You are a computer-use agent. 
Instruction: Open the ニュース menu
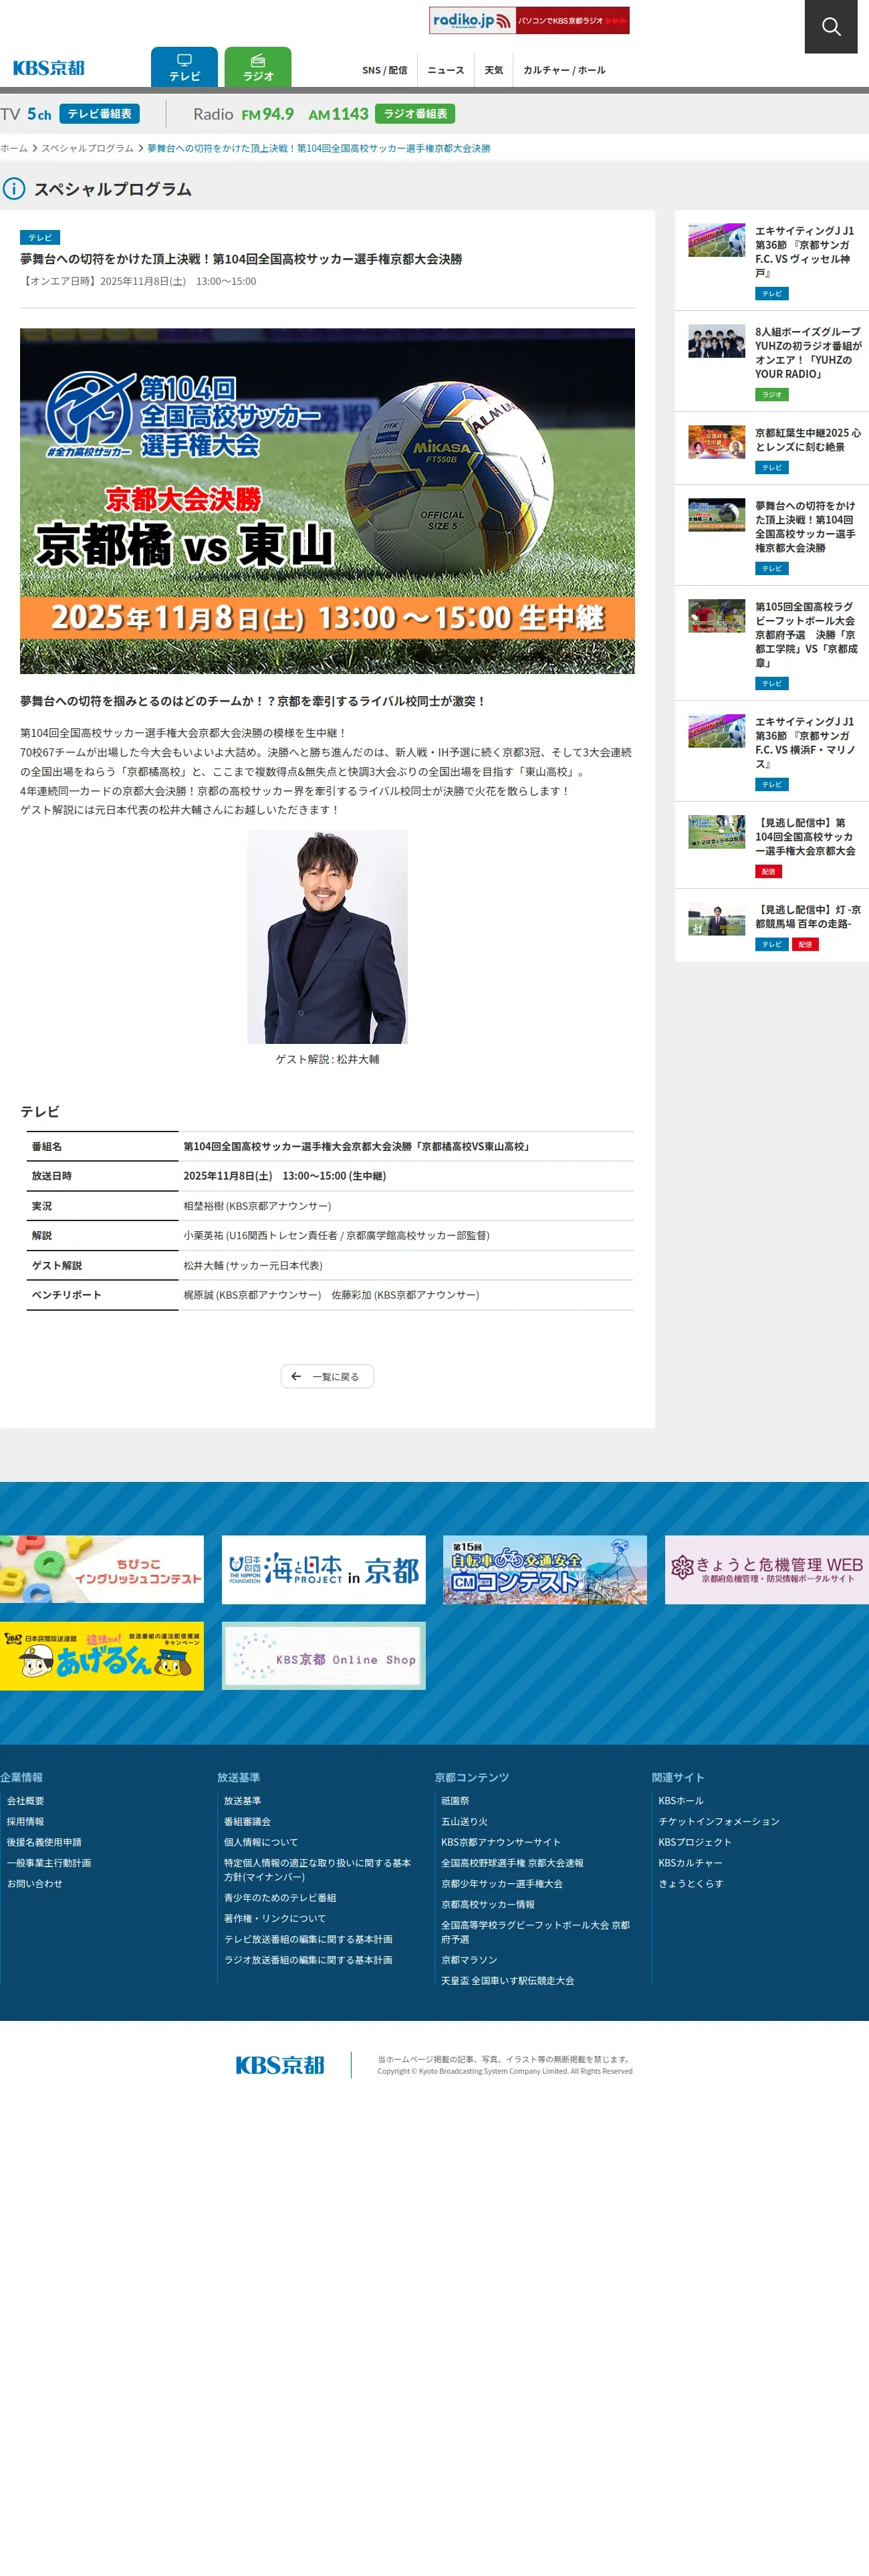click(446, 70)
